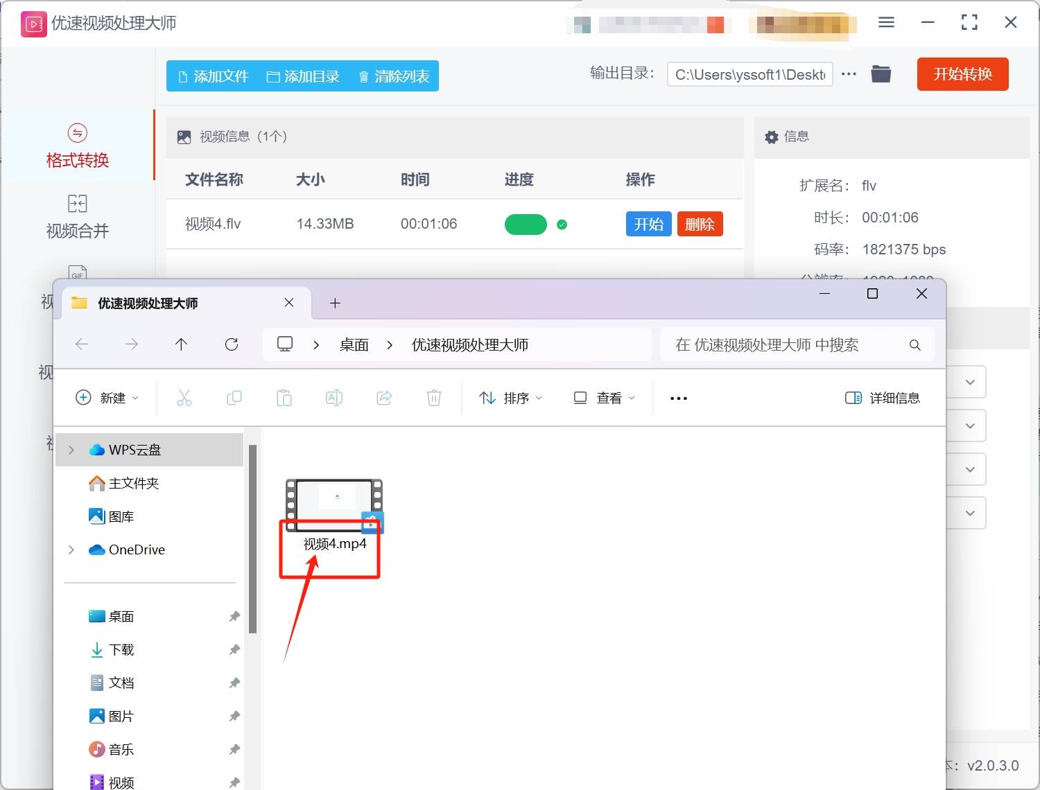Click the output directory browse ellipsis

click(849, 73)
